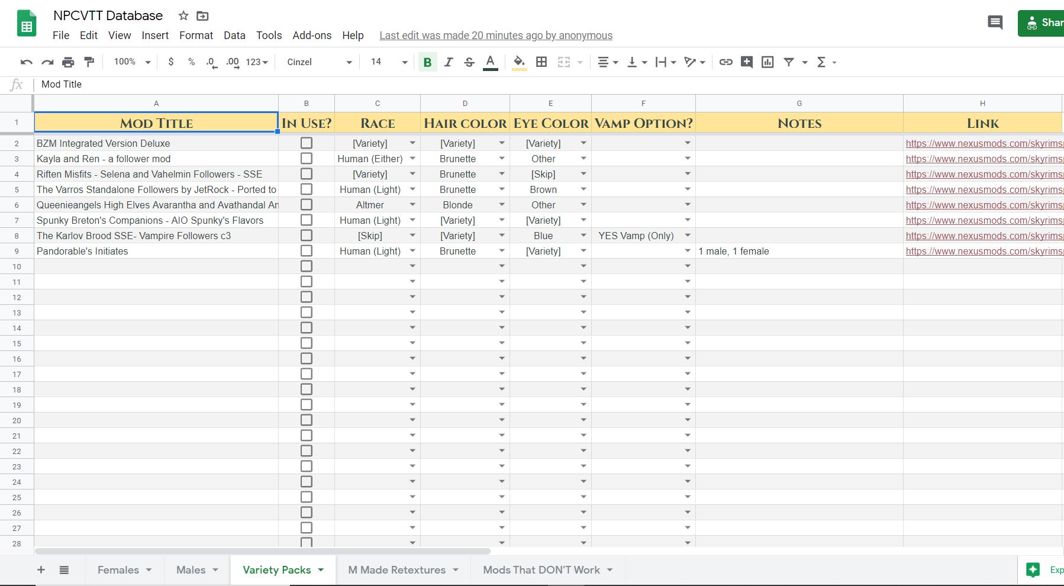
Task: Click the Insert link icon
Action: [x=726, y=62]
